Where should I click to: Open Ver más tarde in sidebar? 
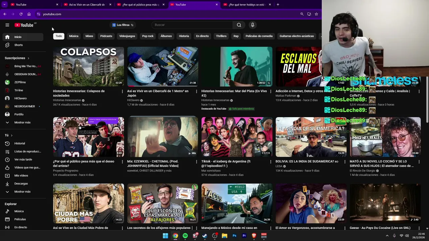23,159
